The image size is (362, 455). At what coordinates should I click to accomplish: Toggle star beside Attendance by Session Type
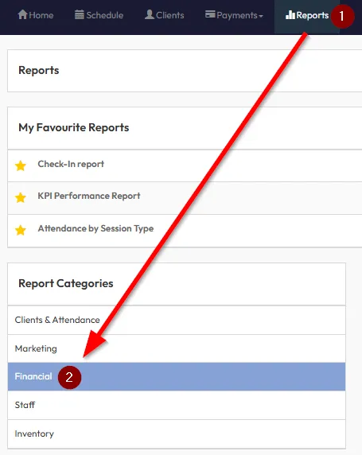[x=21, y=230]
